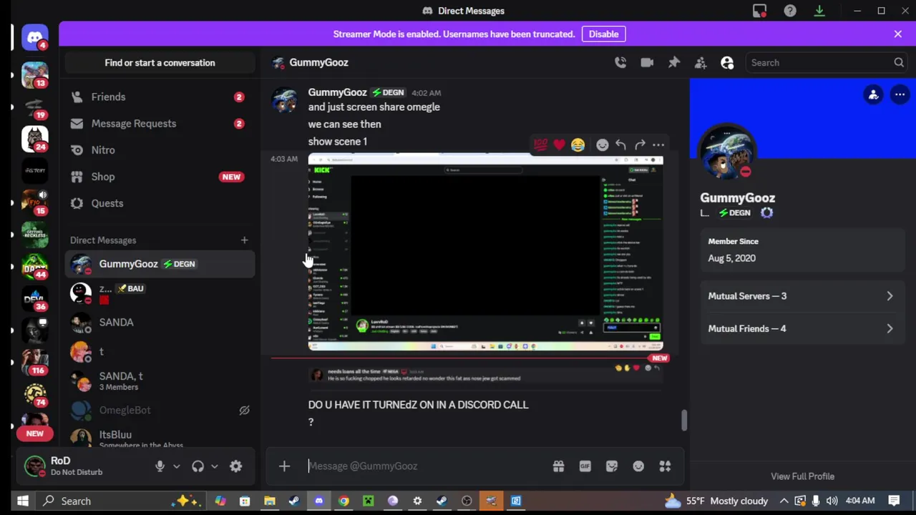Open microphone input options dropdown

pyautogui.click(x=177, y=466)
